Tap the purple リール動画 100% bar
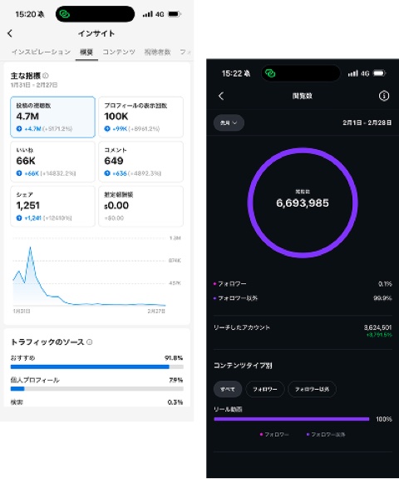399x479 pixels. pyautogui.click(x=292, y=419)
